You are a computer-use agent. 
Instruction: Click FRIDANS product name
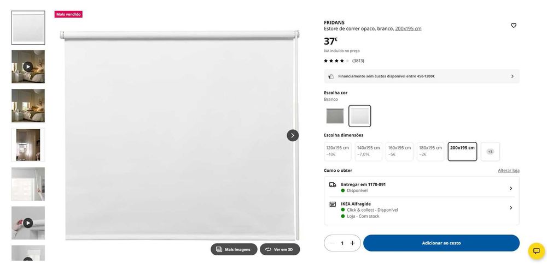click(x=334, y=22)
